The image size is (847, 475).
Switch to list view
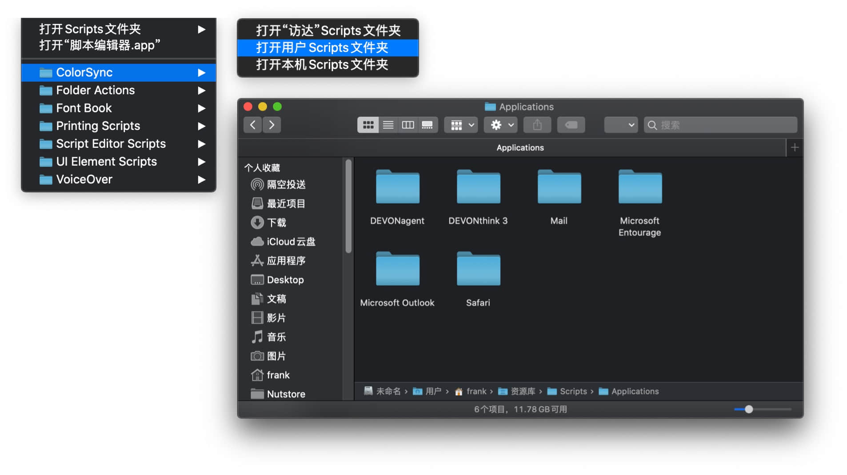pos(388,125)
